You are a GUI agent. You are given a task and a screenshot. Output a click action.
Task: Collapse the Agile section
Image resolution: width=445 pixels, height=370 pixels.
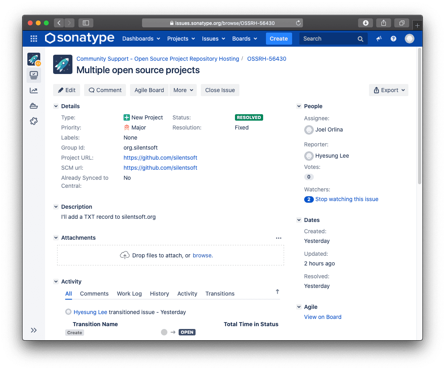tap(299, 307)
